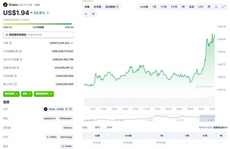Open the explore our API link
Viewport: 230px width, 149px height.
[220, 127]
